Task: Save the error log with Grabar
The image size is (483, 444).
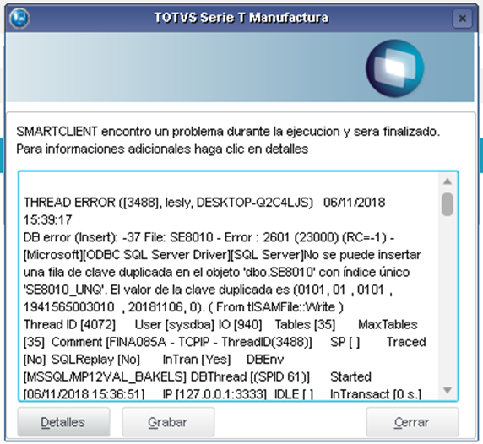Action: click(x=168, y=422)
